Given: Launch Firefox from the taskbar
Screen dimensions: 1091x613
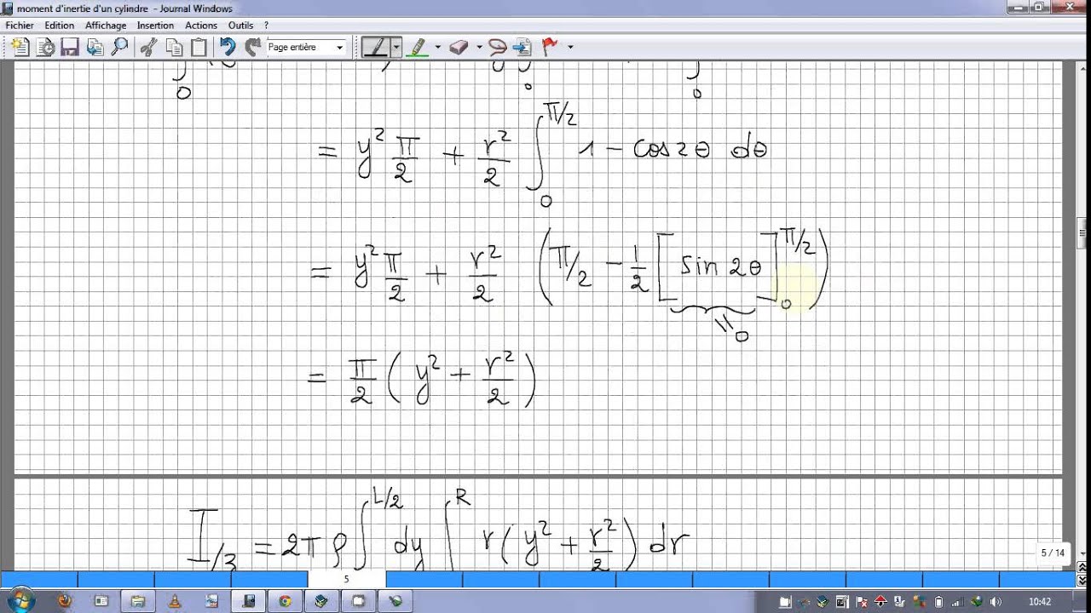Looking at the screenshot, I should click(65, 601).
